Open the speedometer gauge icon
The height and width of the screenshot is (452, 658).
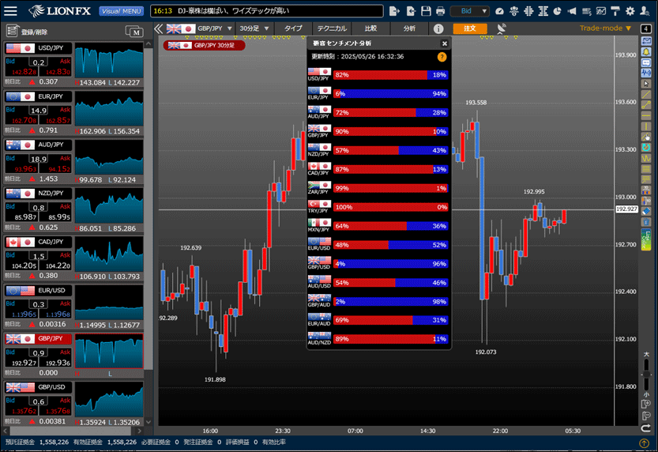click(499, 11)
